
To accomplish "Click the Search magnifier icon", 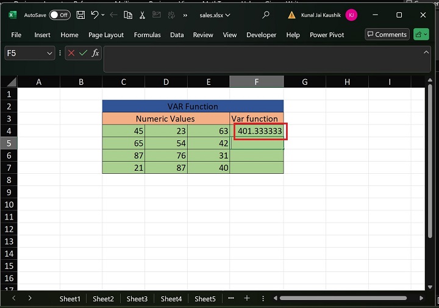I will [x=266, y=15].
